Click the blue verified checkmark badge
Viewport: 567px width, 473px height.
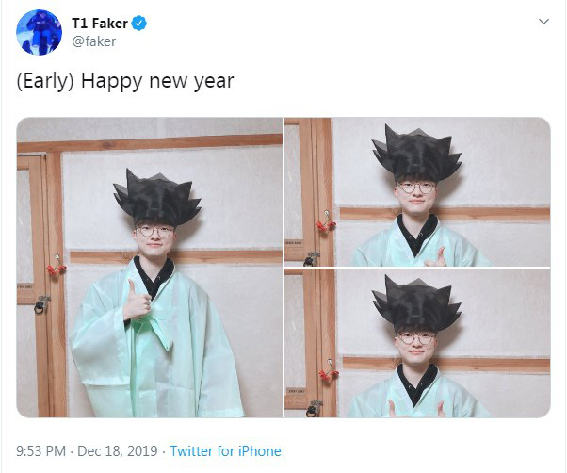pyautogui.click(x=138, y=24)
